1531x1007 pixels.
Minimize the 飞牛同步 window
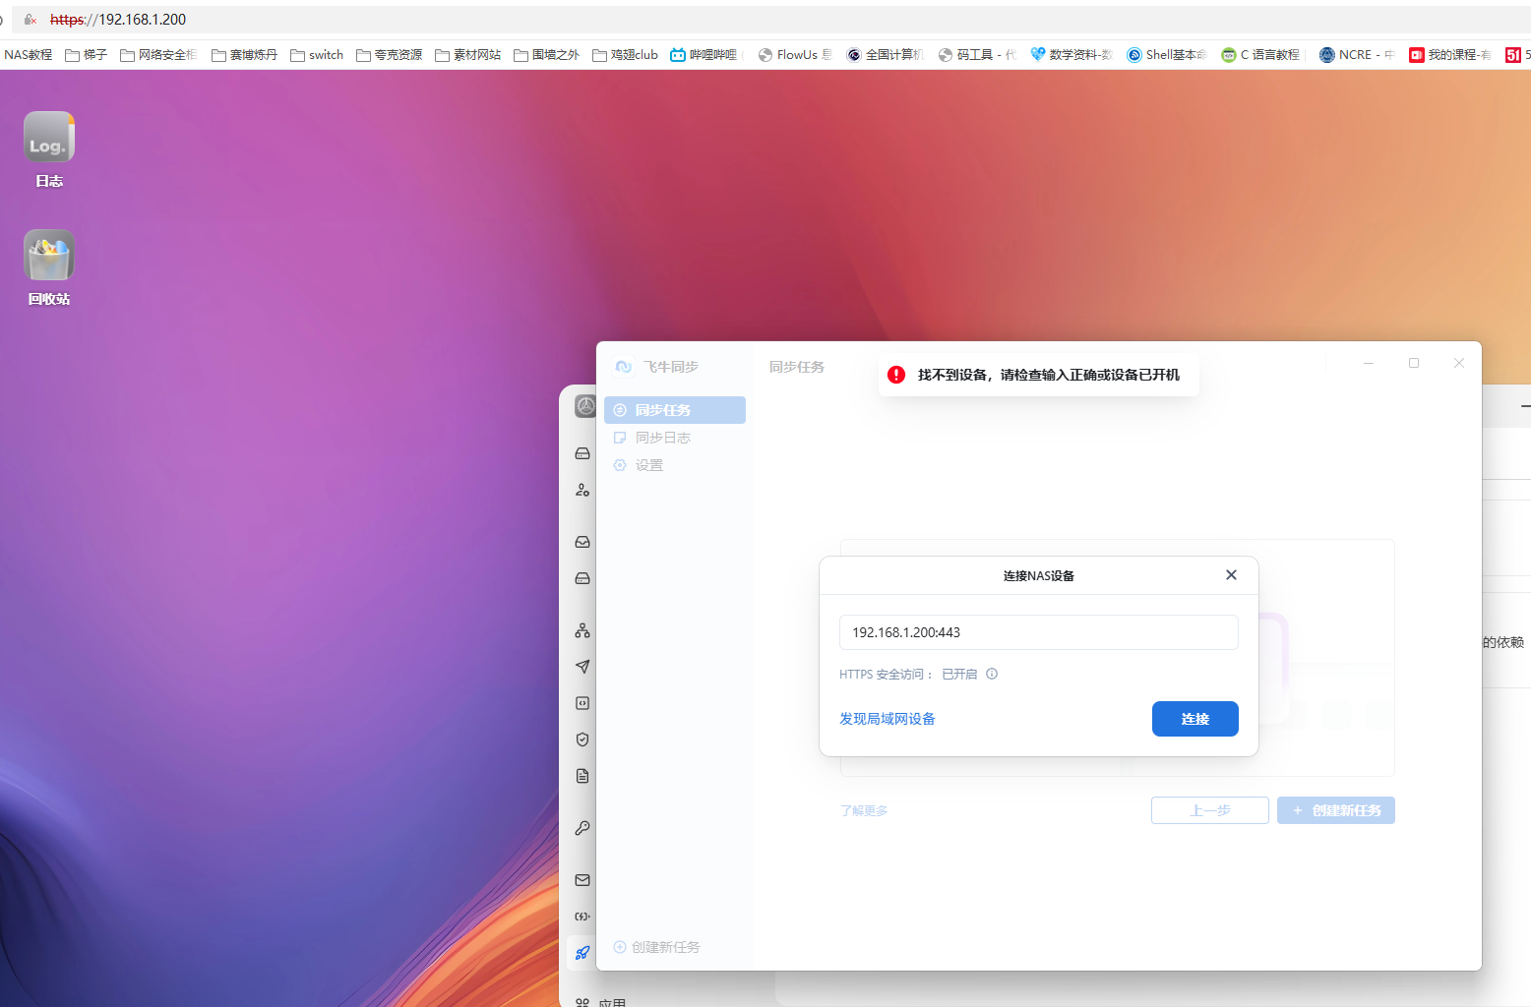[1369, 363]
